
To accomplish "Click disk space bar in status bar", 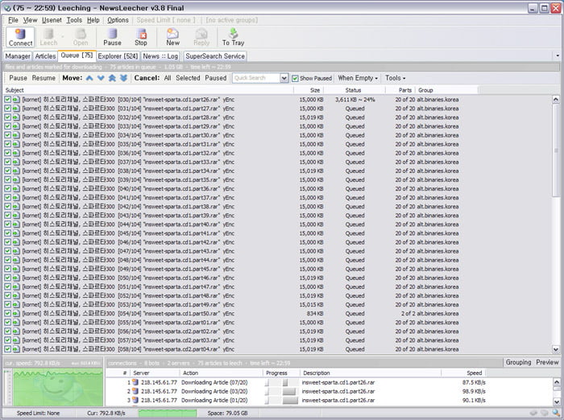I will click(x=168, y=414).
